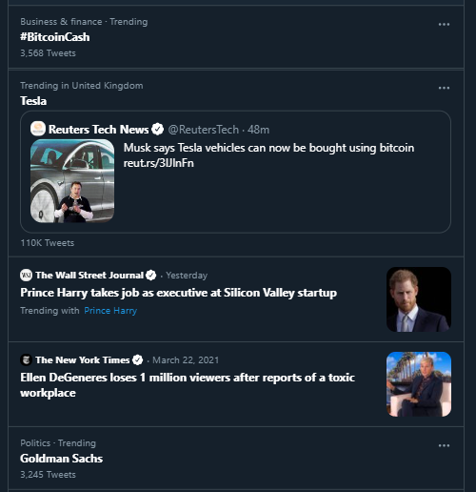Open the reut.rs/3lJInFn link

pyautogui.click(x=159, y=163)
